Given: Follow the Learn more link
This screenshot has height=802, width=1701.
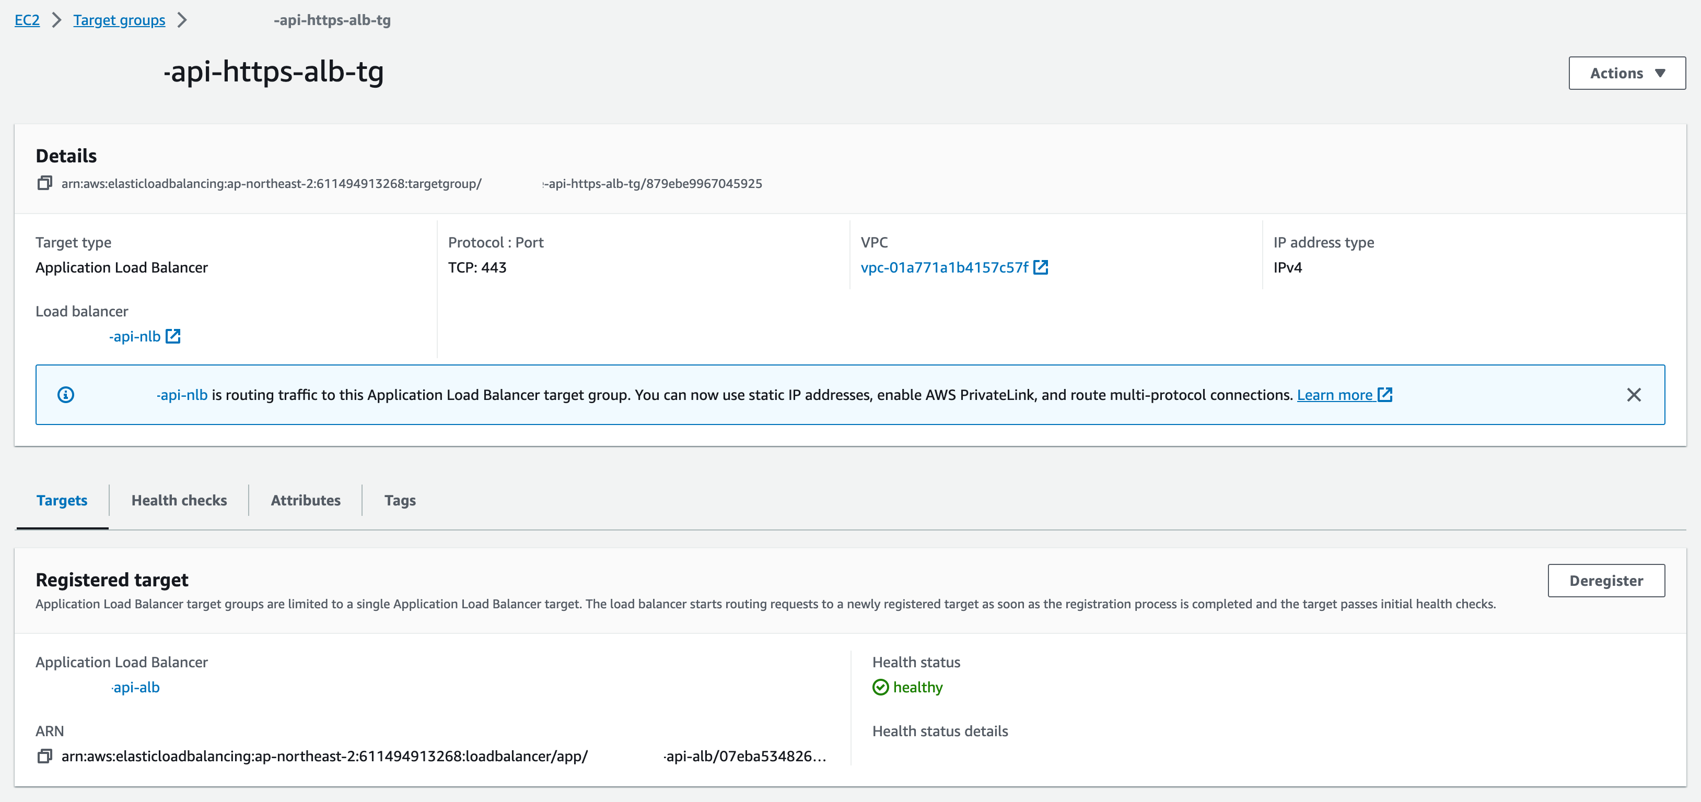Looking at the screenshot, I should (1334, 395).
